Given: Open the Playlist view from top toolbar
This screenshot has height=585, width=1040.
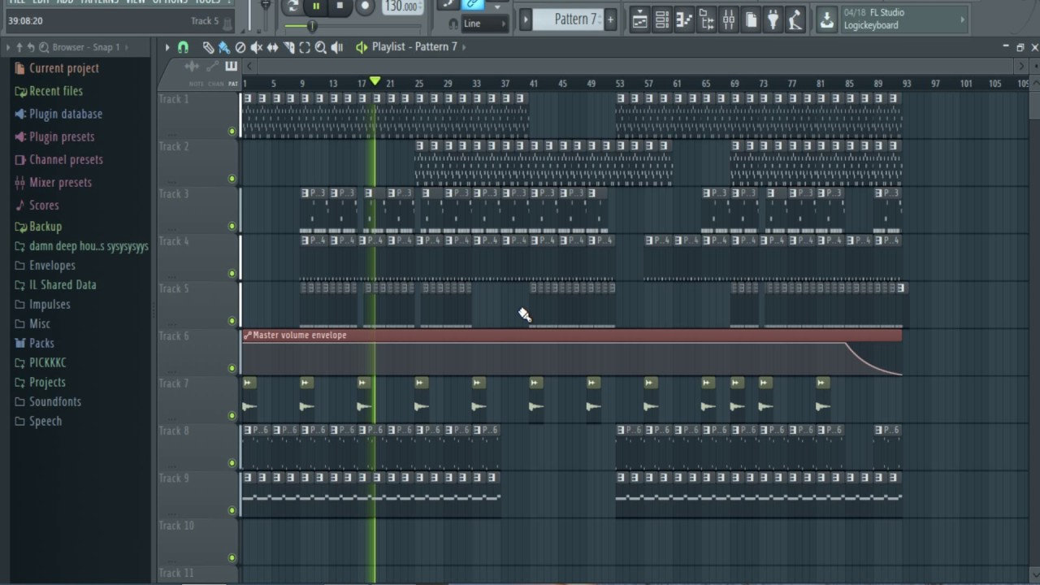Looking at the screenshot, I should pyautogui.click(x=640, y=19).
